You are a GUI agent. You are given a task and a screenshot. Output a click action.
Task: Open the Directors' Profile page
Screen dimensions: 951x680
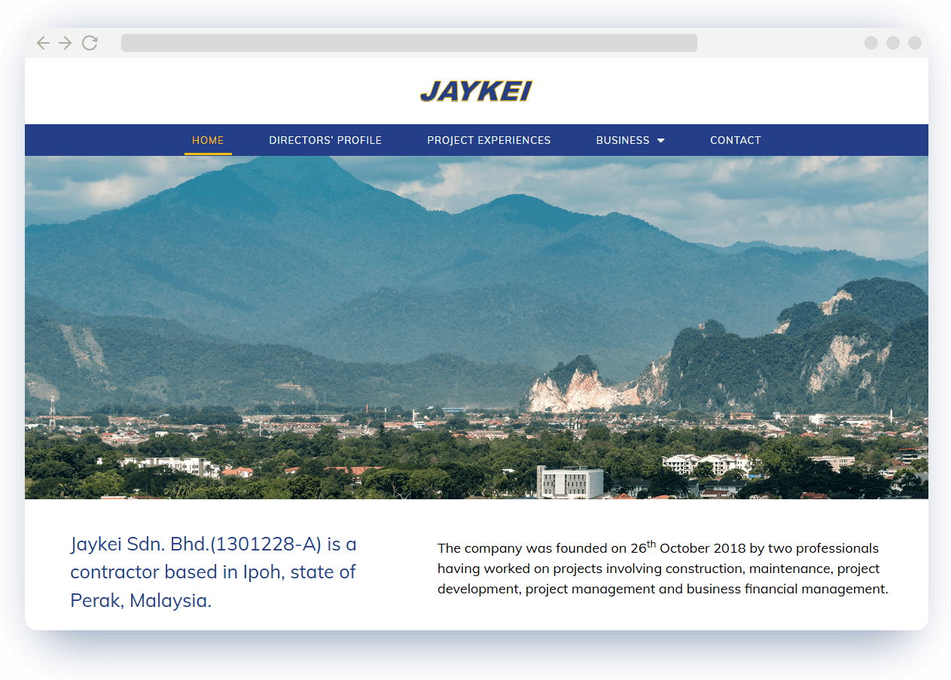(x=325, y=140)
